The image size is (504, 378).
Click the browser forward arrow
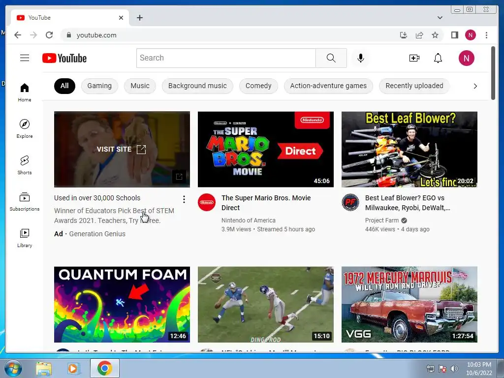click(x=33, y=35)
